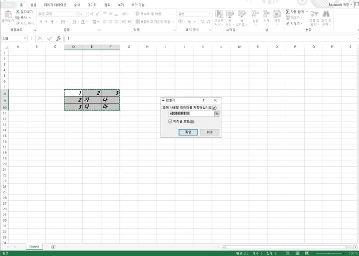Open the AutoSum dropdown arrow
The height and width of the screenshot is (256, 359).
pyautogui.click(x=307, y=11)
